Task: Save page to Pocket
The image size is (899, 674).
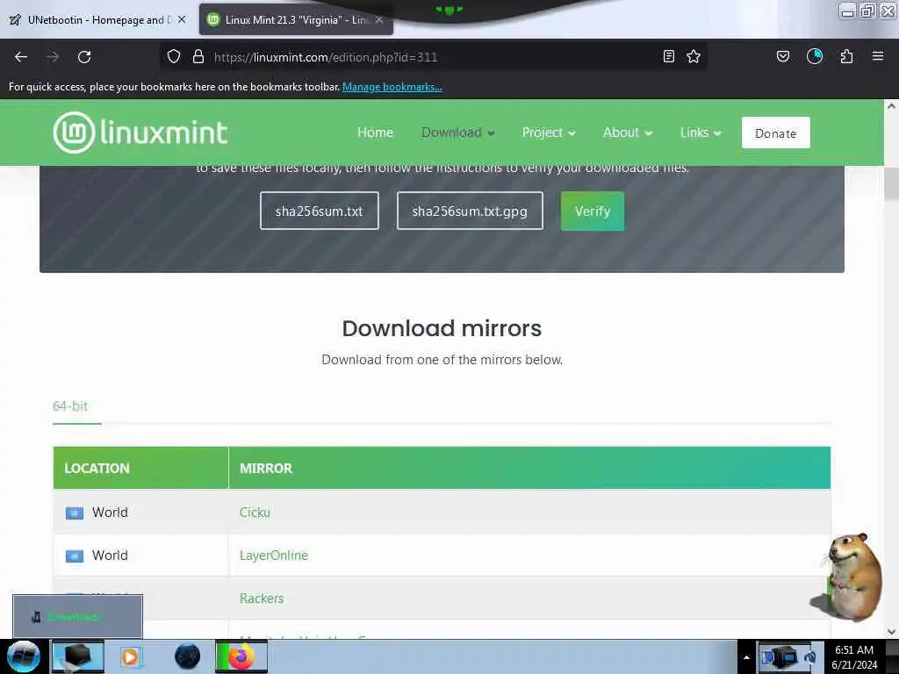Action: 782,56
